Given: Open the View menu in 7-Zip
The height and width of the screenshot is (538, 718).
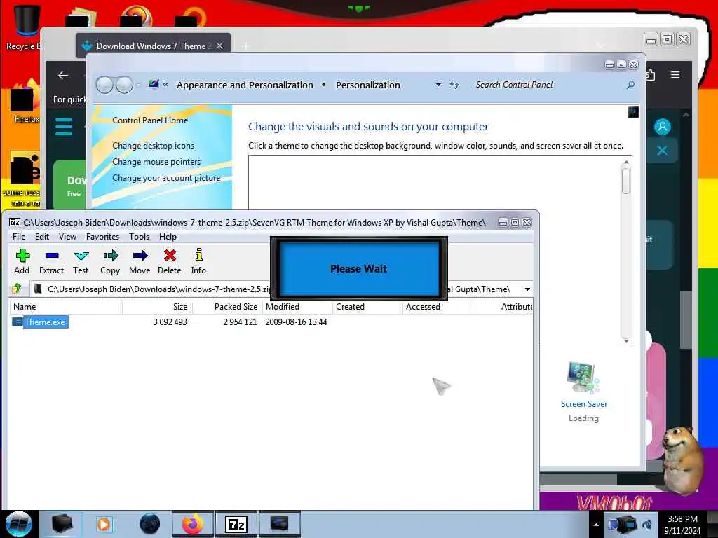Looking at the screenshot, I should coord(67,237).
